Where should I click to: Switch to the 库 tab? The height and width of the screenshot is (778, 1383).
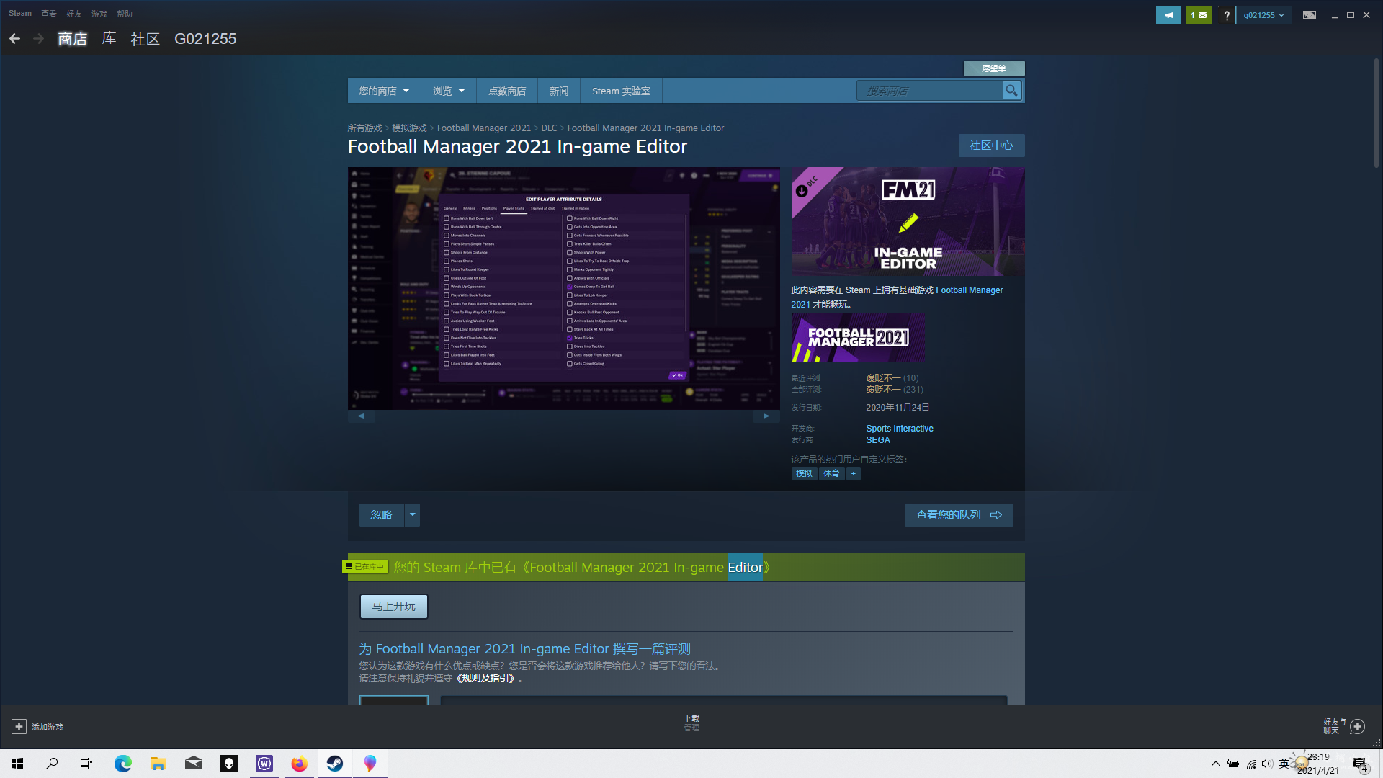(x=109, y=38)
